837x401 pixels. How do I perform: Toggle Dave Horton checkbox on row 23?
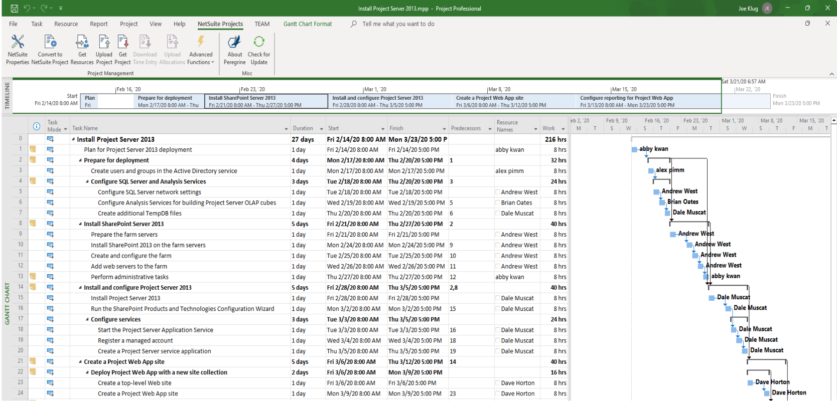coord(497,383)
